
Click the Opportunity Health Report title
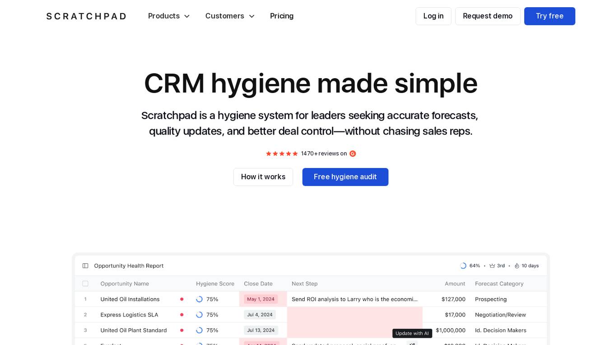coord(129,266)
